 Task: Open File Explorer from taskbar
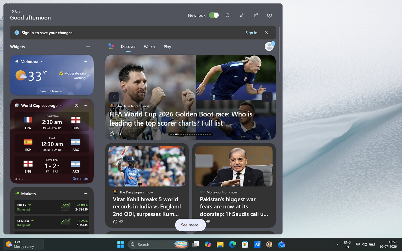tap(220, 244)
